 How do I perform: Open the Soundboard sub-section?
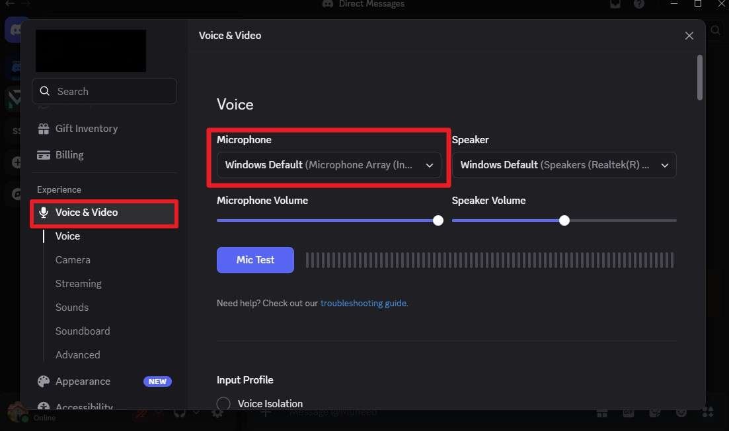(83, 331)
